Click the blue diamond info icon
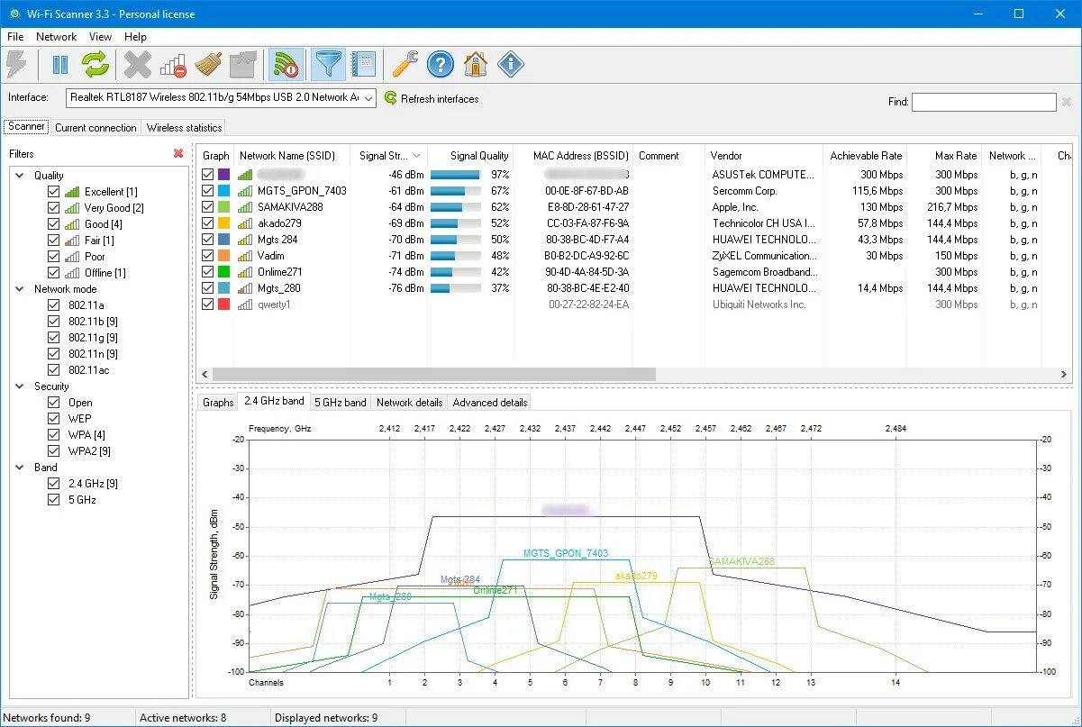This screenshot has height=727, width=1082. (511, 64)
